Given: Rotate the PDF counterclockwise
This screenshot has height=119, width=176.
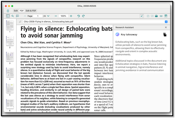Looking at the screenshot, I should pos(79,16).
